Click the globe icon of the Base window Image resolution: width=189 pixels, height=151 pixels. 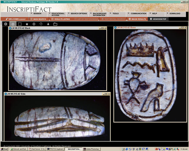115,27
